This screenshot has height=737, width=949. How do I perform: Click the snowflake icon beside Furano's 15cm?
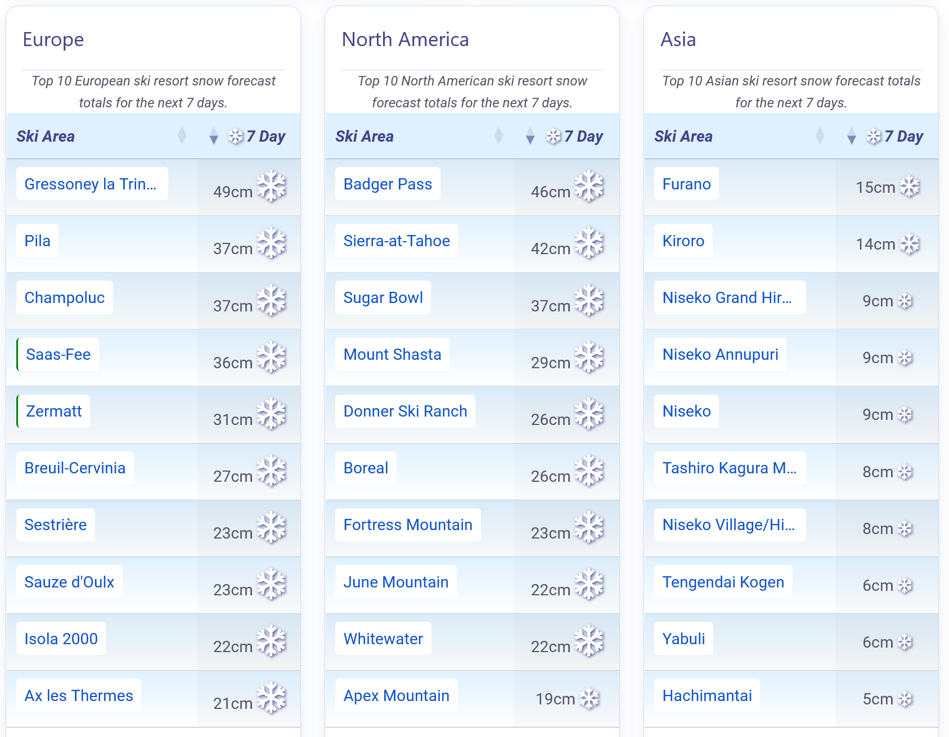[x=909, y=187]
